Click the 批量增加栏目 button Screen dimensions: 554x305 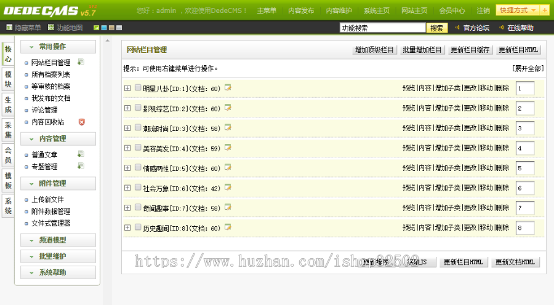point(422,50)
